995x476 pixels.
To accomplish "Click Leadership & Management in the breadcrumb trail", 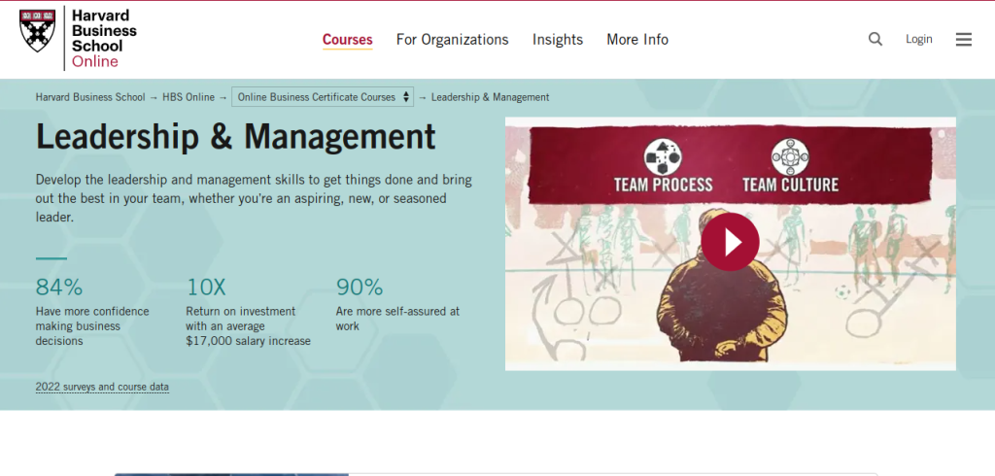I will pyautogui.click(x=490, y=97).
